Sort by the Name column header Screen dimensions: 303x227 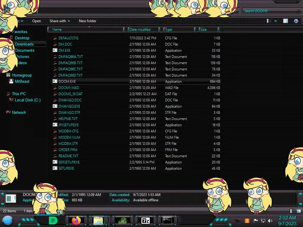pyautogui.click(x=86, y=30)
